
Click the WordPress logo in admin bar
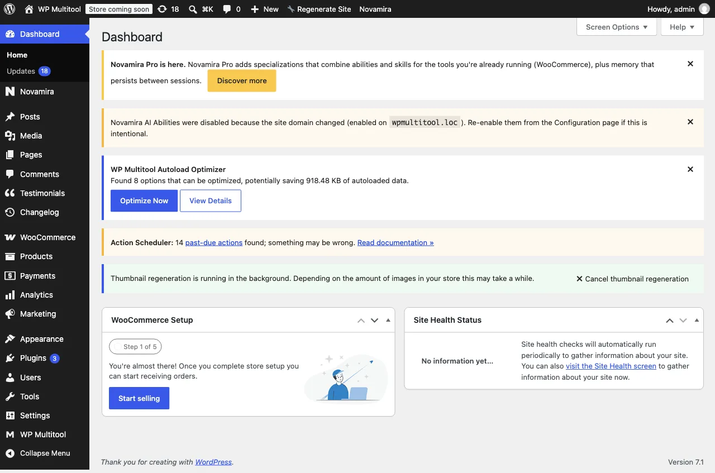pyautogui.click(x=9, y=9)
